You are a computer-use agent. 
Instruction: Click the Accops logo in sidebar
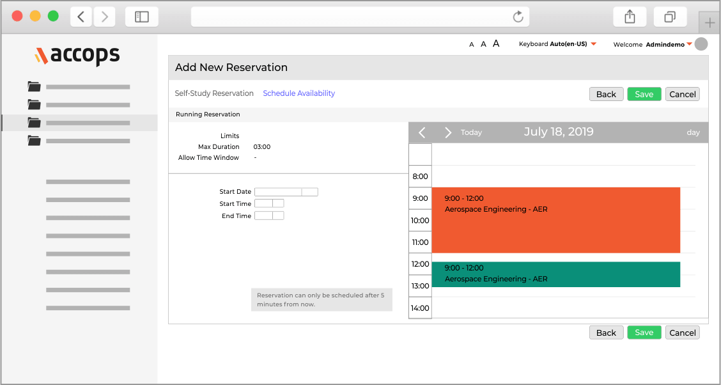point(77,56)
